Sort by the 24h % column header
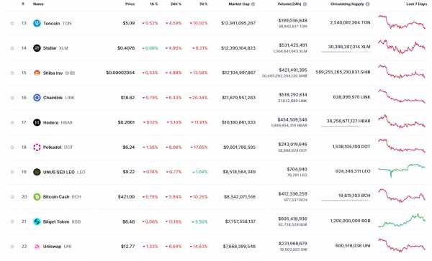432x261 pixels. [x=176, y=4]
